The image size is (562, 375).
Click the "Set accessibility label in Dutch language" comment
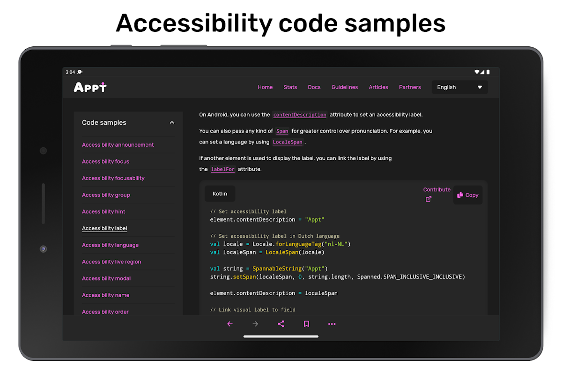point(275,236)
